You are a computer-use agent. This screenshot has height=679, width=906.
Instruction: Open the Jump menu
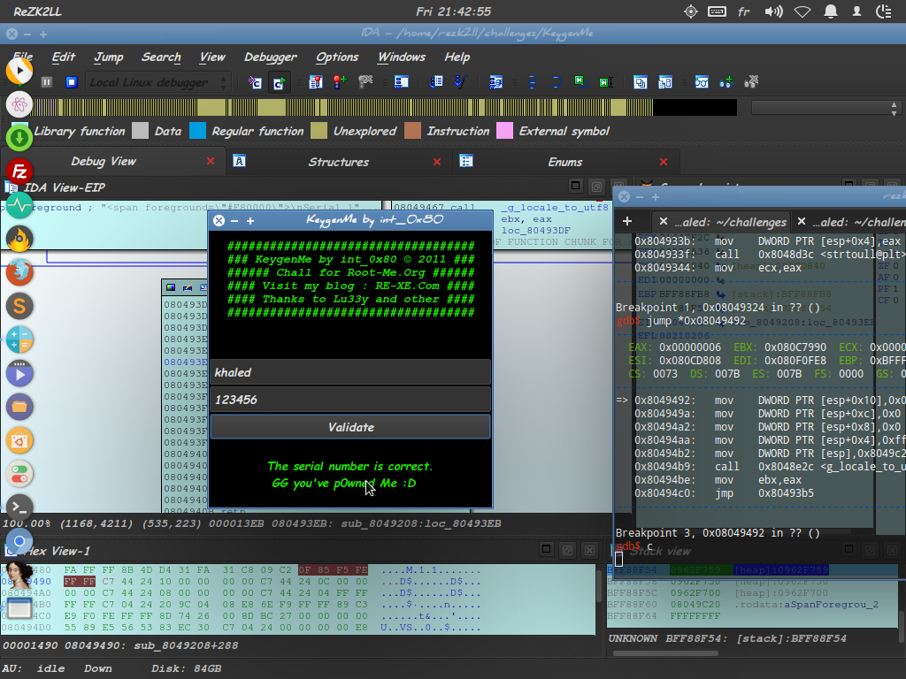[x=109, y=57]
